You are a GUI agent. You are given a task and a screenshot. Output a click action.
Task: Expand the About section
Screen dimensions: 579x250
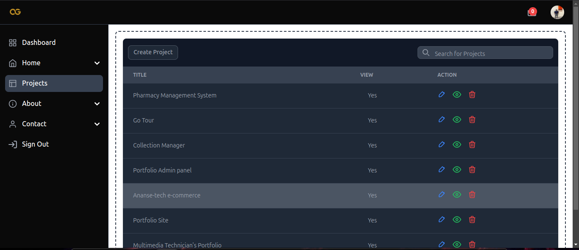click(54, 103)
